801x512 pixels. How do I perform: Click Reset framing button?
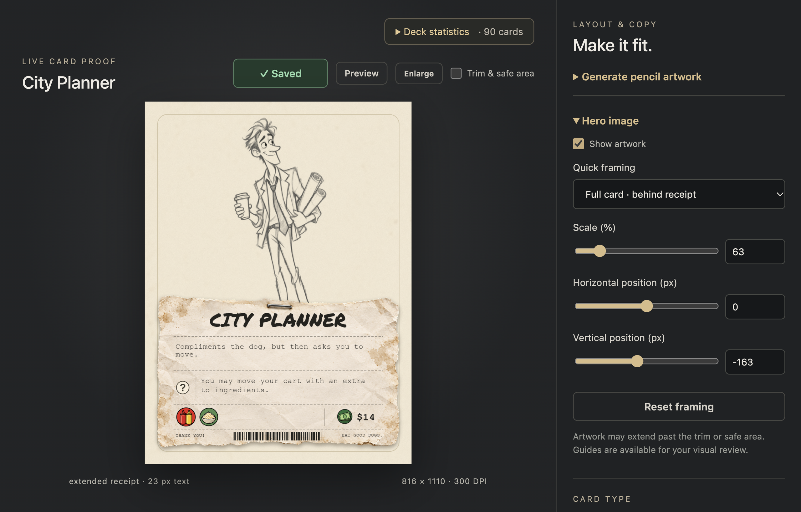(679, 407)
